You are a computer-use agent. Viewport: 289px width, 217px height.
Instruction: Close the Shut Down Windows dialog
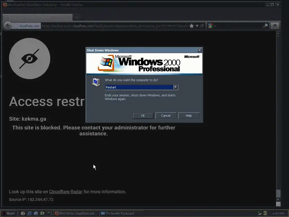click(x=199, y=50)
